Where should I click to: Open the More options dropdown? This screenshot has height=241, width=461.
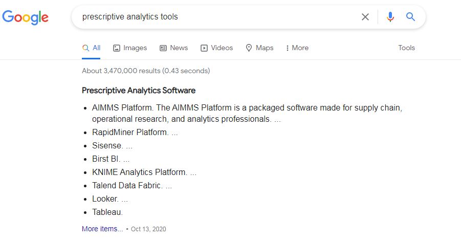(x=297, y=48)
